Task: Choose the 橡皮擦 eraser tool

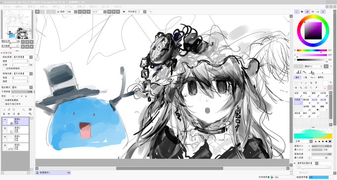Action: [x=307, y=101]
